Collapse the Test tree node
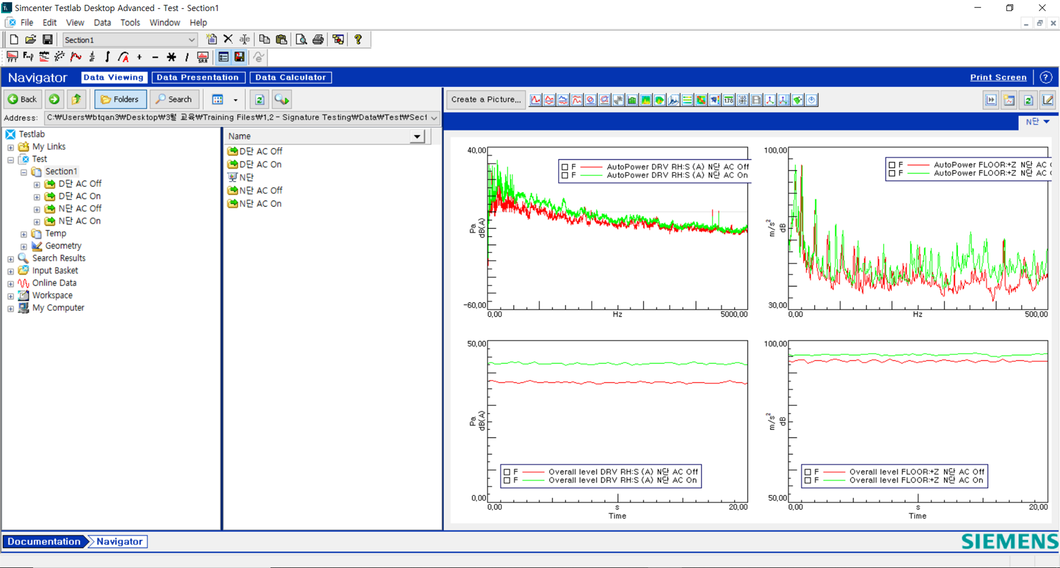 11,159
